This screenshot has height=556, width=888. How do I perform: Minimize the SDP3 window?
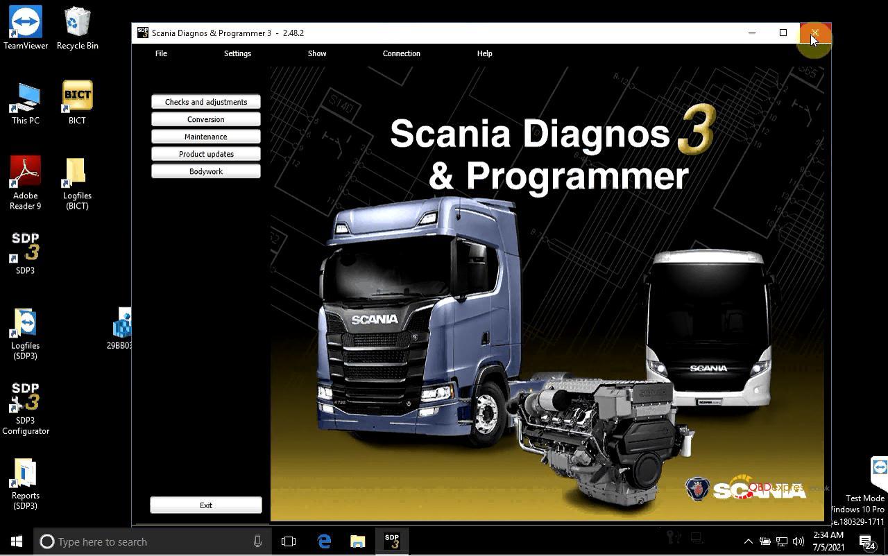(752, 33)
